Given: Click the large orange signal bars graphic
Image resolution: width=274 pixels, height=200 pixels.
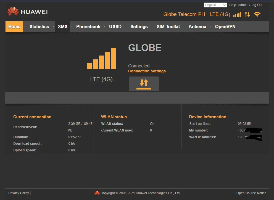Looking at the screenshot, I should [101, 59].
